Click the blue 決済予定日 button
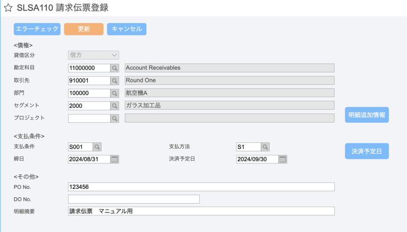The width and height of the screenshot is (407, 232). pos(367,151)
